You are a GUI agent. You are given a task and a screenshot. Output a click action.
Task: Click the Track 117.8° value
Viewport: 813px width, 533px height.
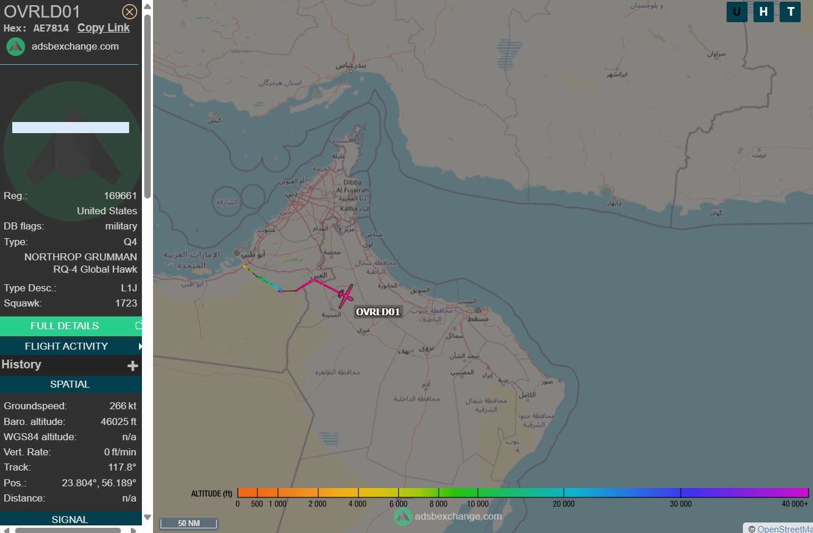(x=122, y=467)
